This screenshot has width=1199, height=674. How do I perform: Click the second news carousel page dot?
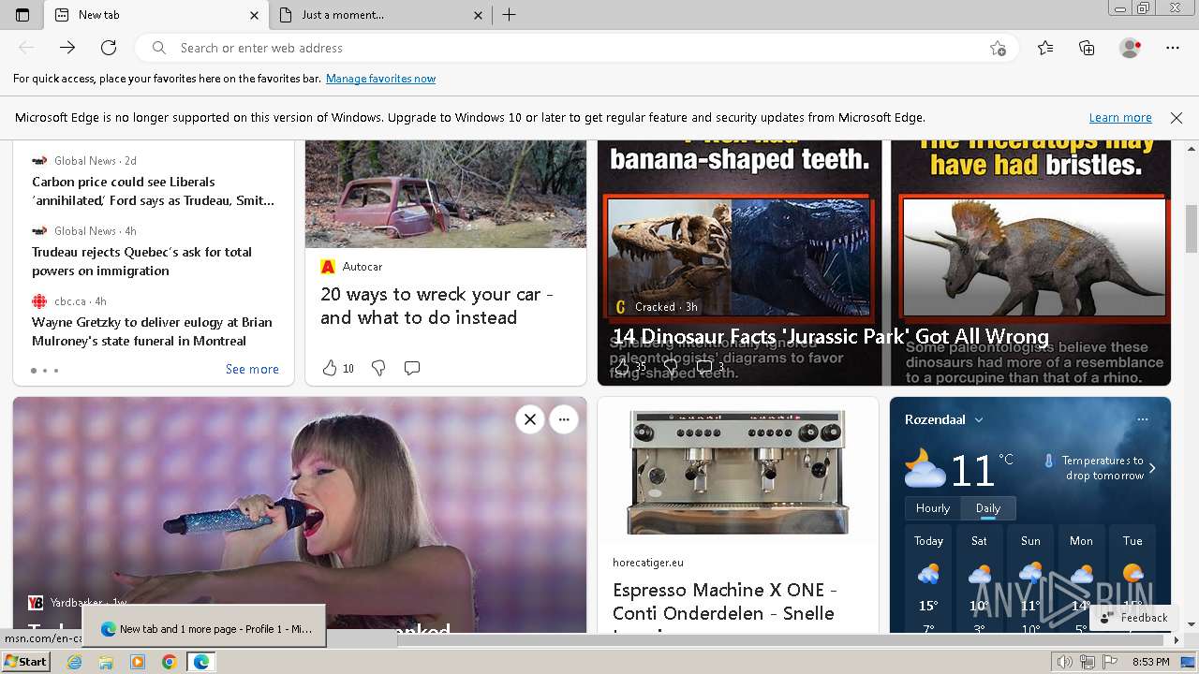[x=45, y=371]
